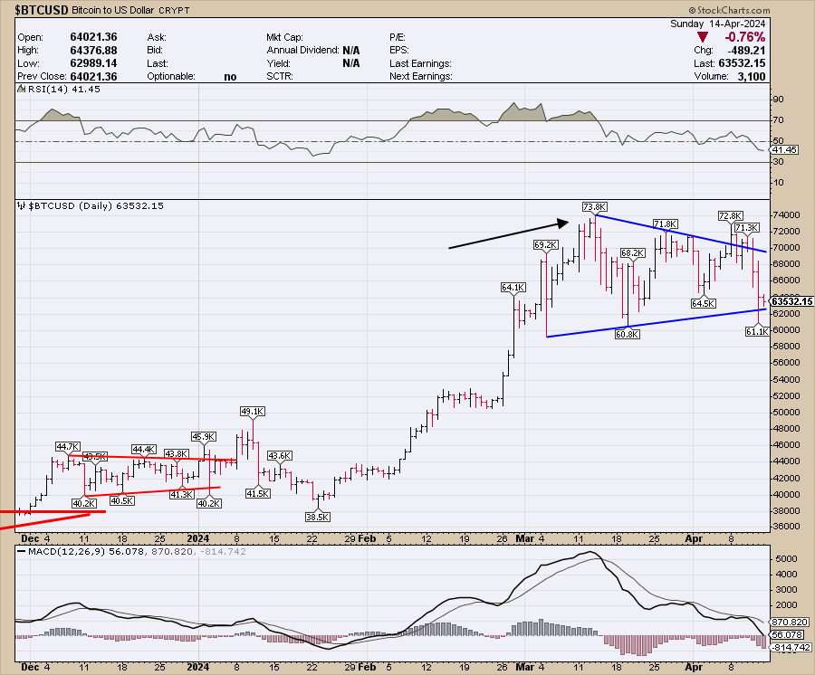The height and width of the screenshot is (675, 815).
Task: Click the 73.8K peak price label
Action: (x=594, y=207)
